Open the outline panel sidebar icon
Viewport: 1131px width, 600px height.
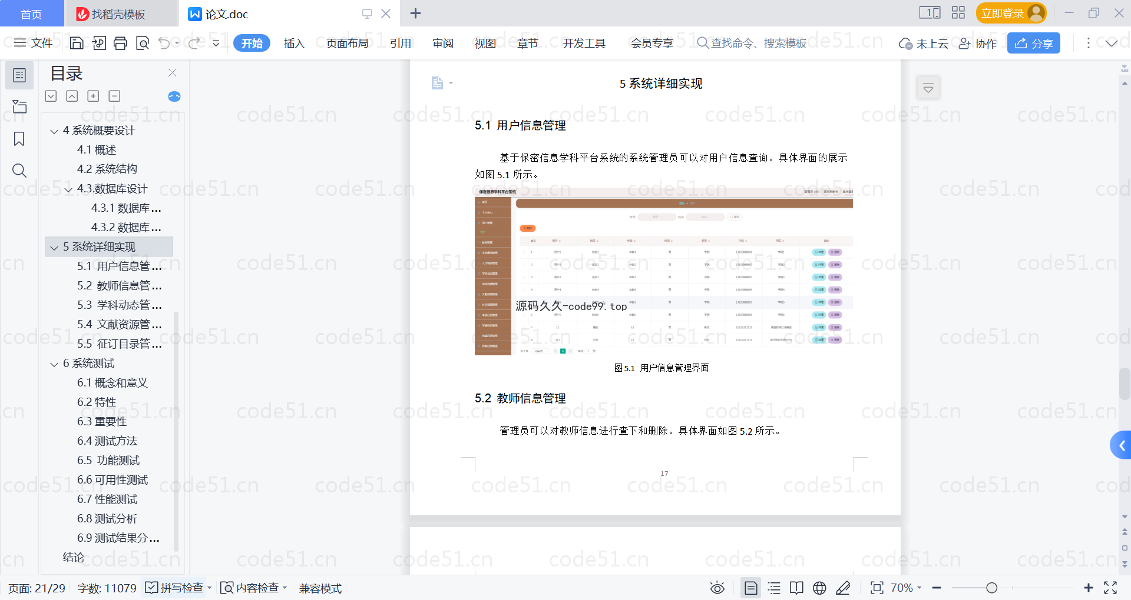(x=19, y=75)
